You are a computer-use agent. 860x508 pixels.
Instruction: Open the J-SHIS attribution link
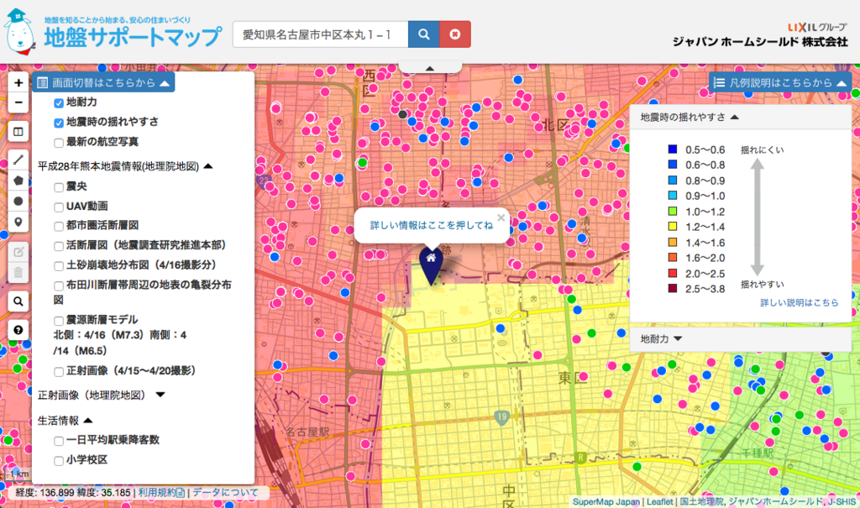pos(842,501)
